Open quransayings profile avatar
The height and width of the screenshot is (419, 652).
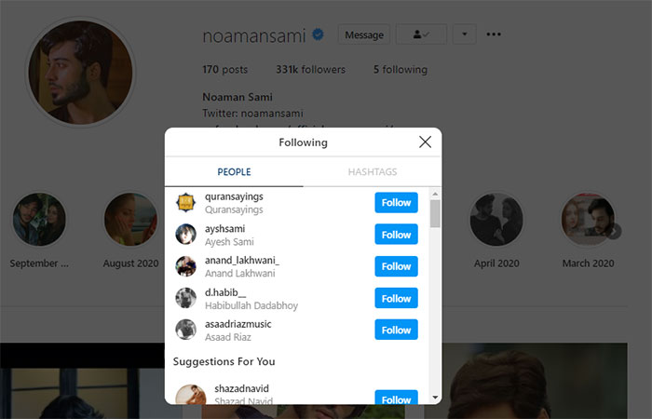[x=186, y=203]
